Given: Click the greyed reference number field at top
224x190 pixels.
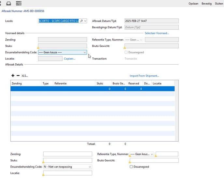Looking at the screenshot, I should pos(162,40).
